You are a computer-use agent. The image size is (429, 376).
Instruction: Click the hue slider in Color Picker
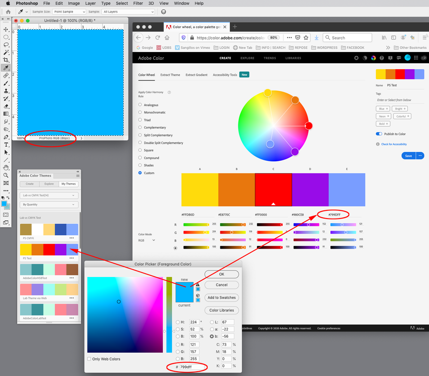pyautogui.click(x=169, y=314)
